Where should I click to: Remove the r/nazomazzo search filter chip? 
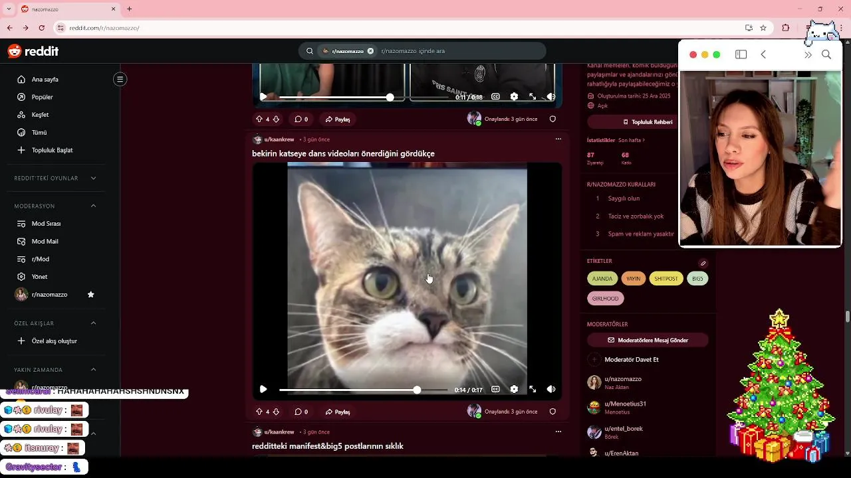click(370, 51)
